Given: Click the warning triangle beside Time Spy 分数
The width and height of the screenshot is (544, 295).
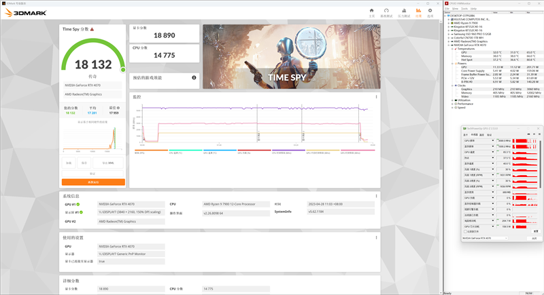Looking at the screenshot, I should point(92,29).
